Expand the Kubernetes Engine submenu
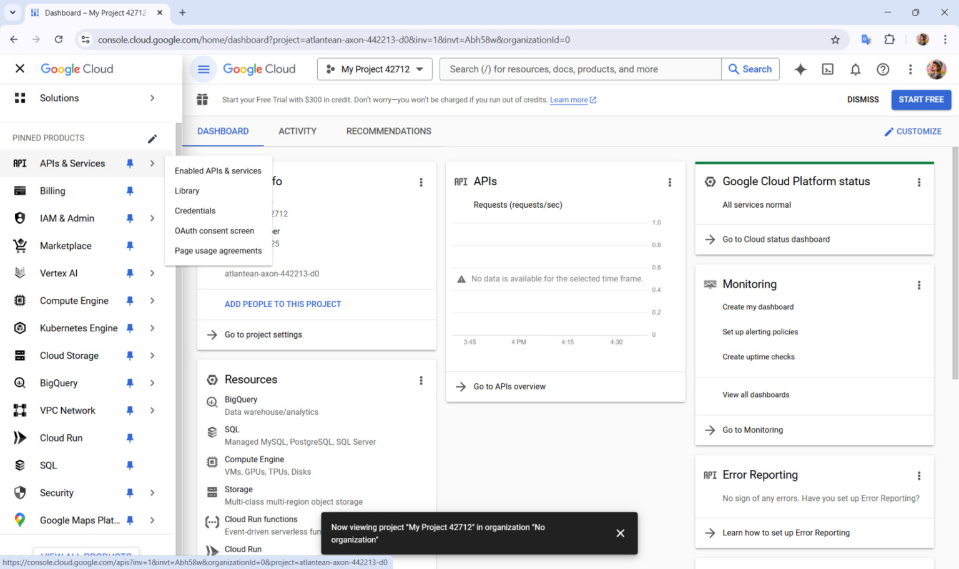Screen dimensions: 959x569 (152, 328)
